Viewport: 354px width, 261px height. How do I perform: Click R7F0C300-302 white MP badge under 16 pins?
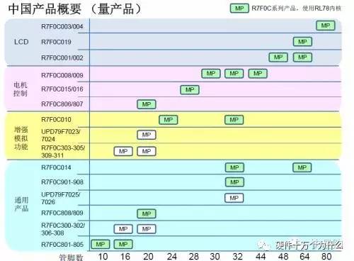coord(123,229)
